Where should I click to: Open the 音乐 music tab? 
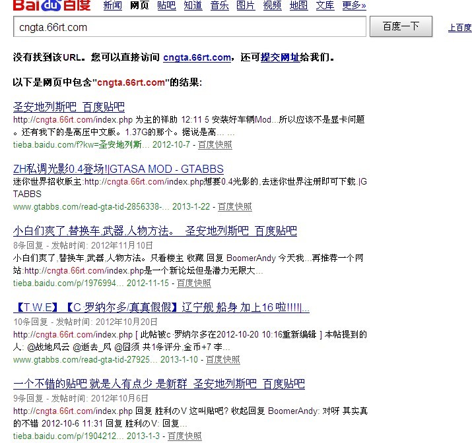point(219,5)
